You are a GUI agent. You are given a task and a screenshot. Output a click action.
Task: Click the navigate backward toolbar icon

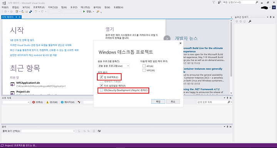(5, 11)
